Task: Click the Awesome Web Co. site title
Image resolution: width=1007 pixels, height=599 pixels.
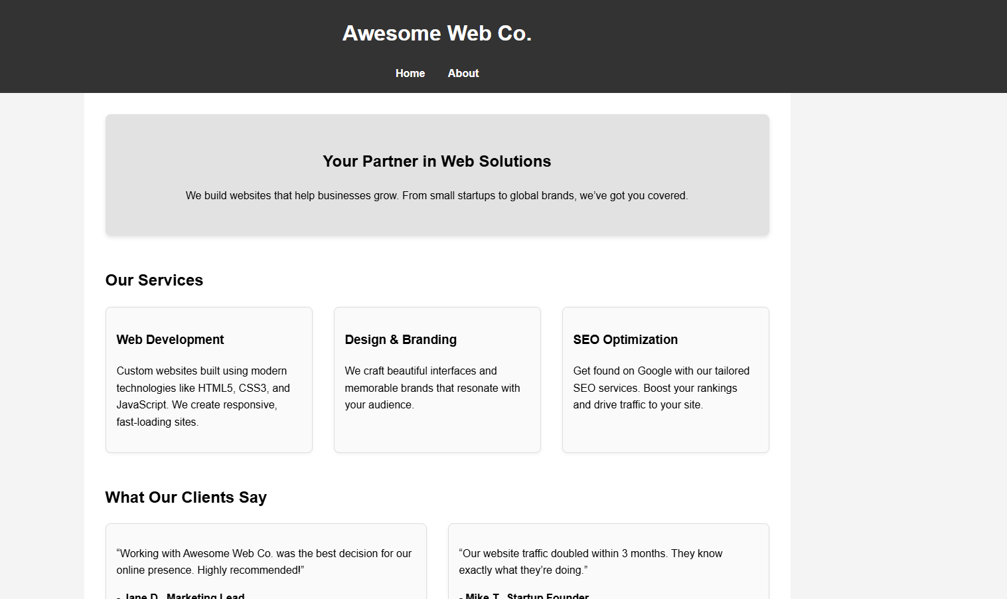Action: point(437,33)
